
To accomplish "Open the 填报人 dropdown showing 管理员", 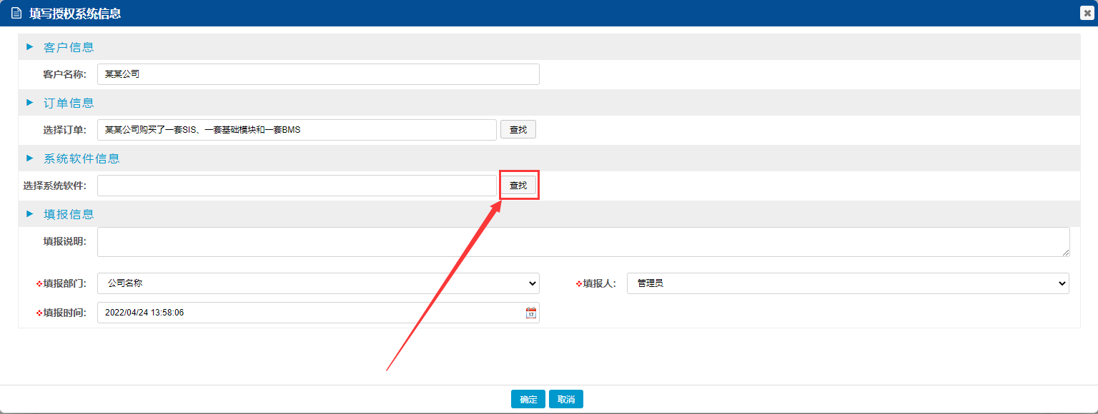I will (847, 283).
